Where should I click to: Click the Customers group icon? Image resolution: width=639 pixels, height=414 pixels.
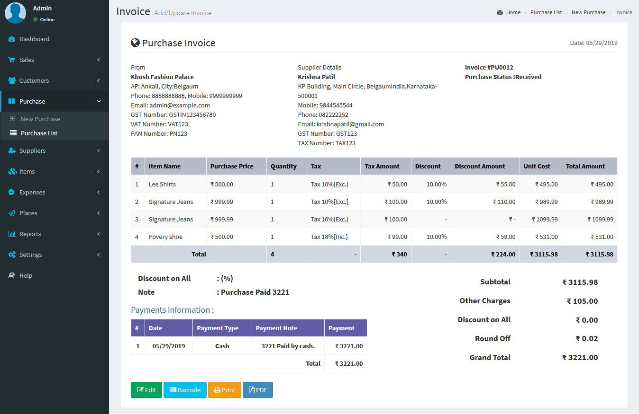pyautogui.click(x=12, y=81)
